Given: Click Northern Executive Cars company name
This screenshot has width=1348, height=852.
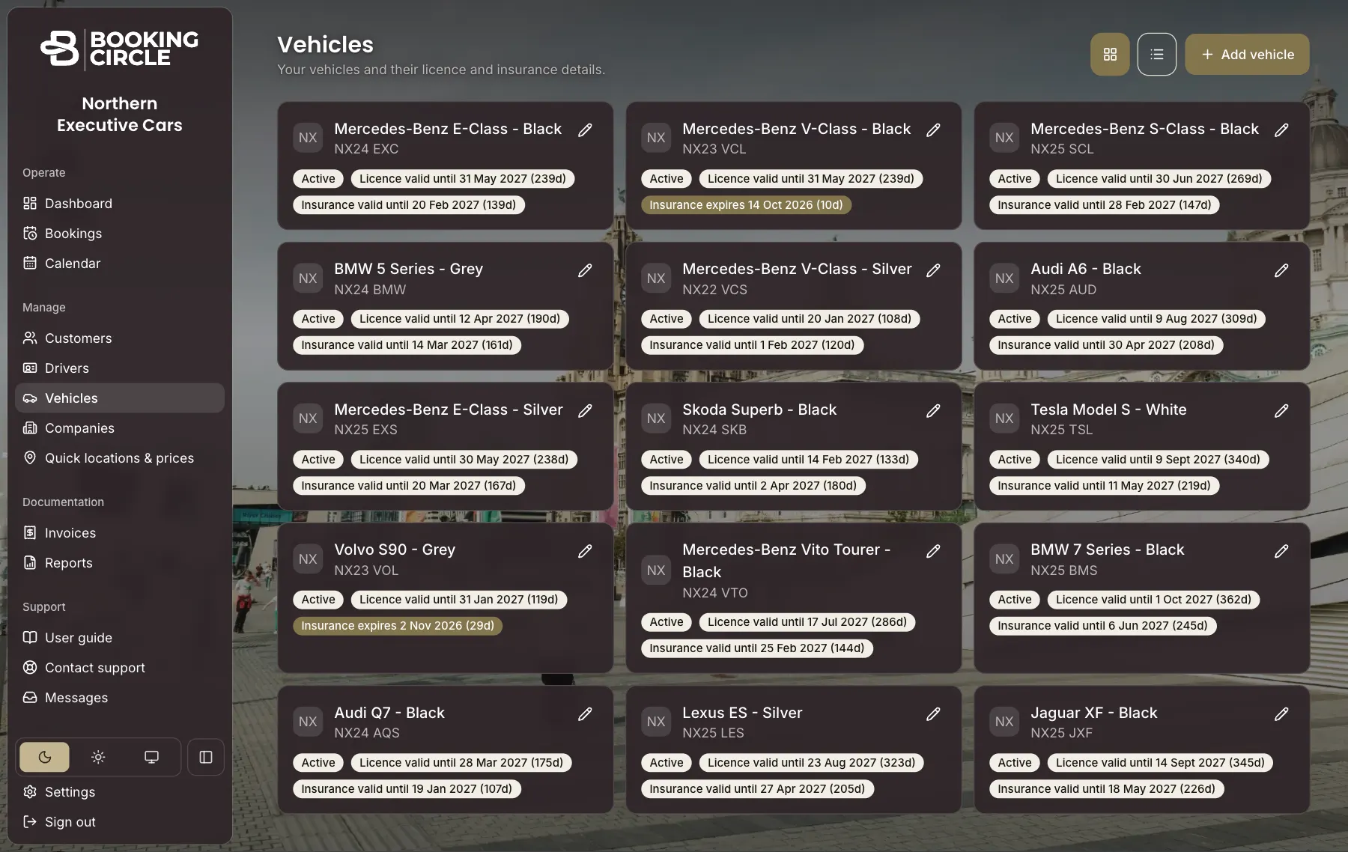Looking at the screenshot, I should (120, 115).
